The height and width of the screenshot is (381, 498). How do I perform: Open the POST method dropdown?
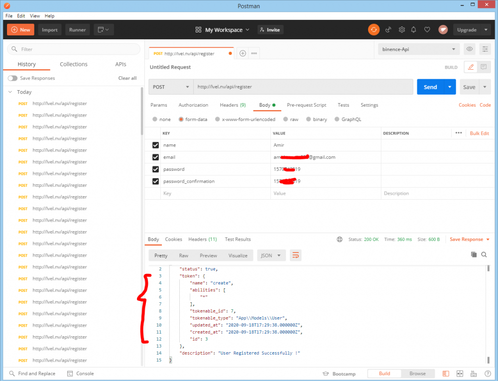(171, 87)
